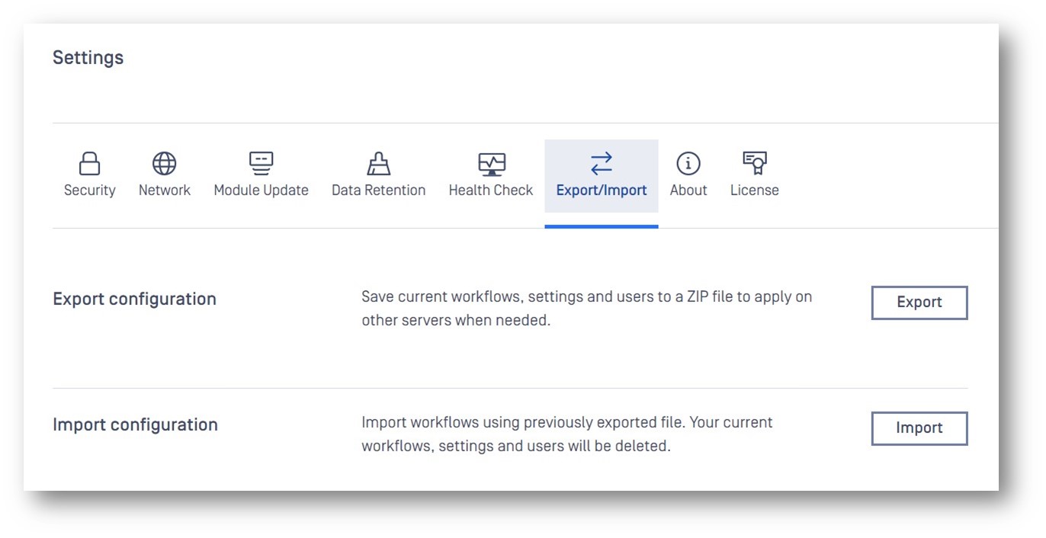Click the Import configuration section title
Screen dimensions: 1046x538
pos(135,425)
